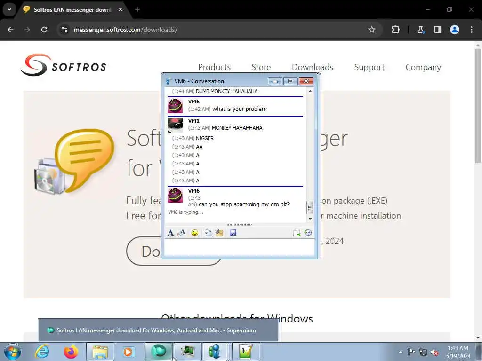
Task: Go forward in the browser
Action: click(27, 30)
